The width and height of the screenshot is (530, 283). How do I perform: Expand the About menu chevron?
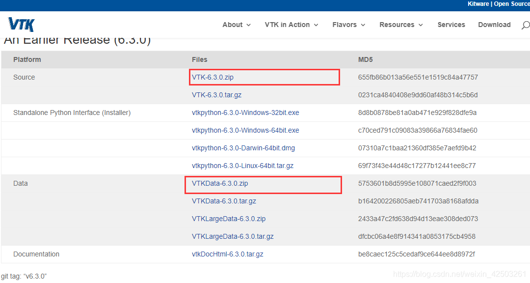(x=248, y=25)
